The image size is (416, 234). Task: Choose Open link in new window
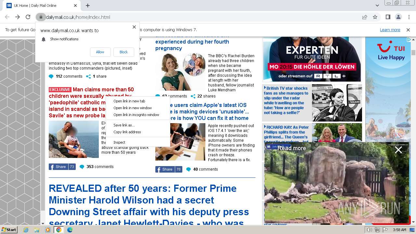coord(138,108)
